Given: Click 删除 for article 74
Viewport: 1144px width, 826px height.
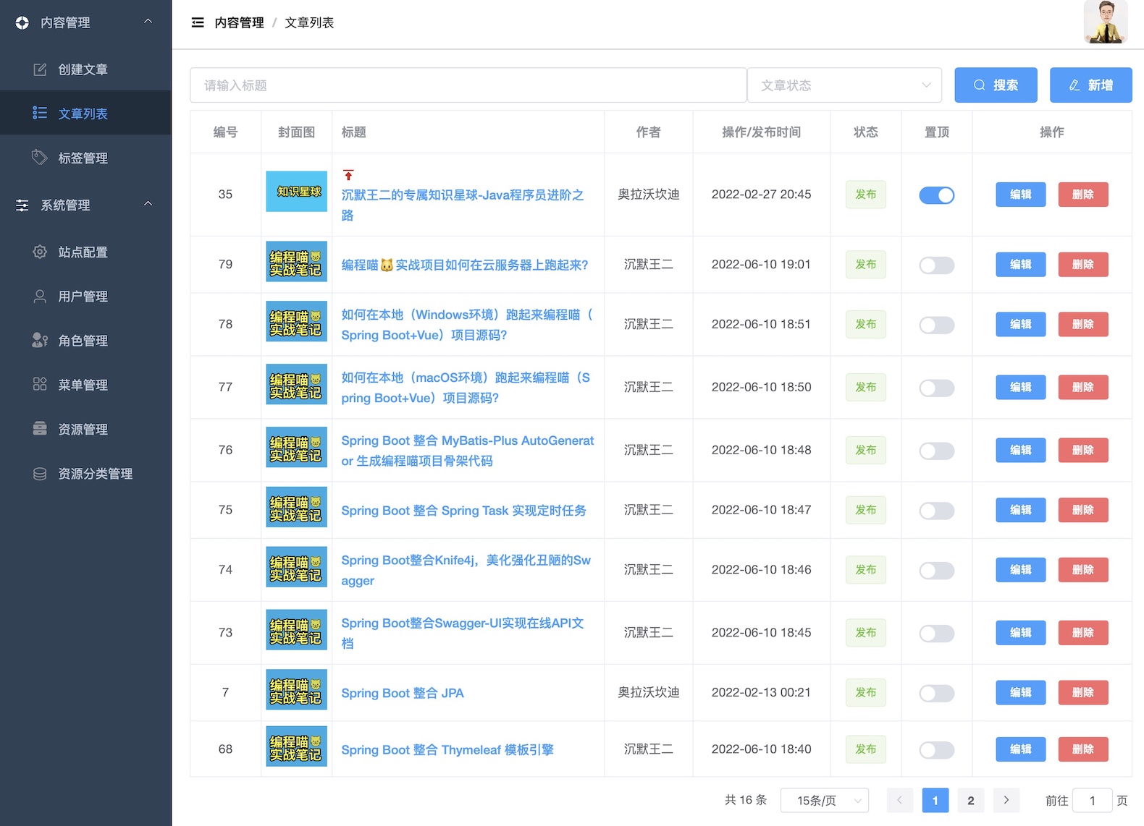Looking at the screenshot, I should pos(1083,570).
